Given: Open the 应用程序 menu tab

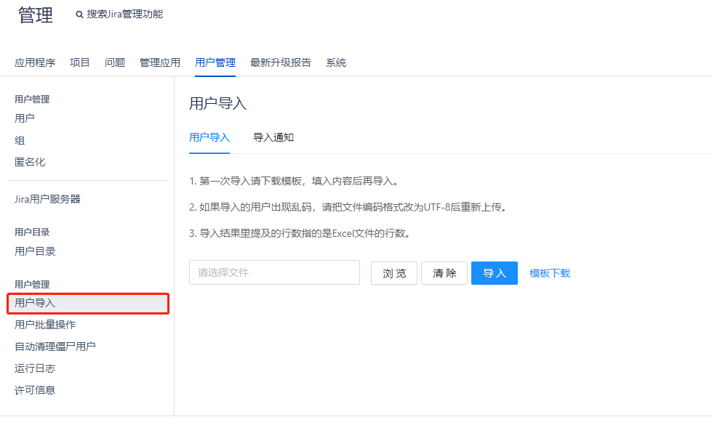Looking at the screenshot, I should [x=35, y=62].
